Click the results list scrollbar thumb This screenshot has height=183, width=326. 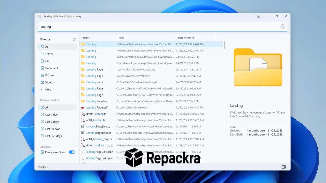coord(224,45)
